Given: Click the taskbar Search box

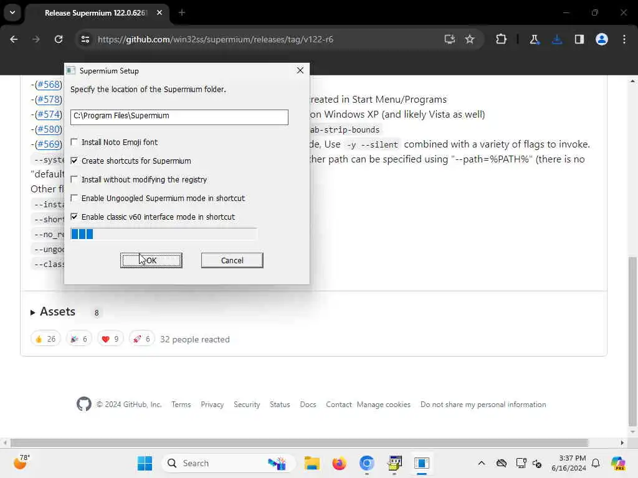Looking at the screenshot, I should (229, 463).
